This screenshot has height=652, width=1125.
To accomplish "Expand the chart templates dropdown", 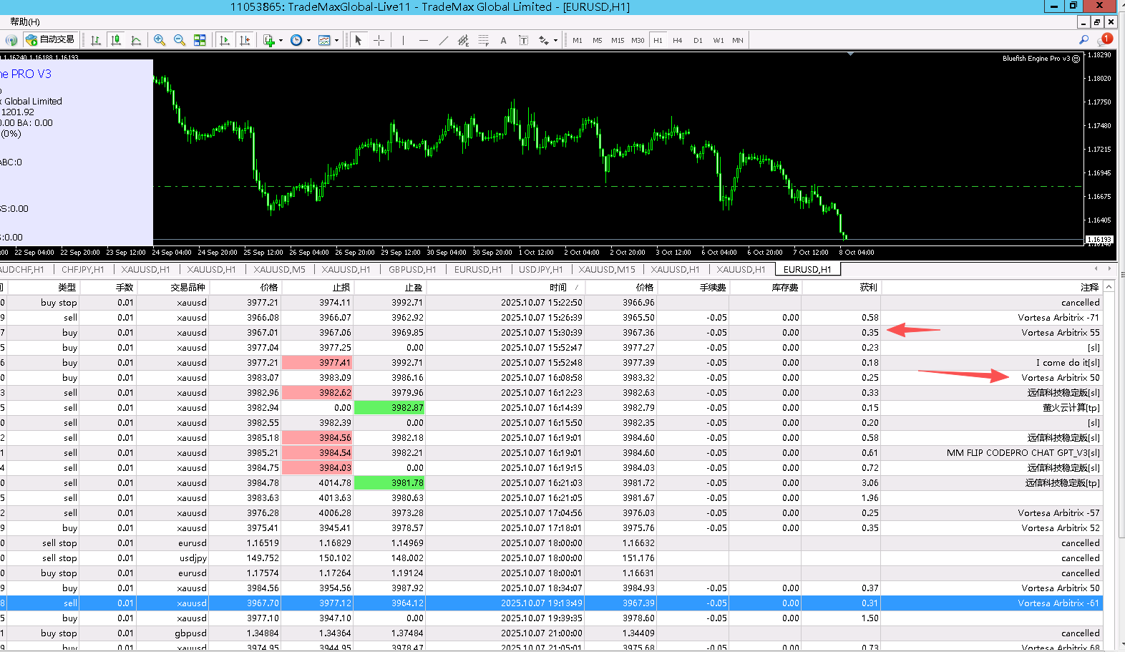I will click(x=336, y=41).
